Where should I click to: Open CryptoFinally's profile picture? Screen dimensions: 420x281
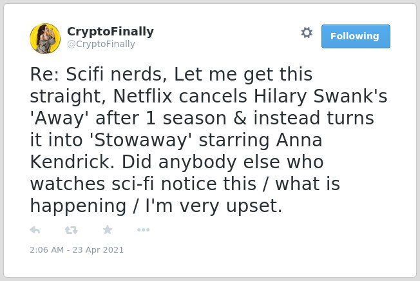pyautogui.click(x=45, y=39)
